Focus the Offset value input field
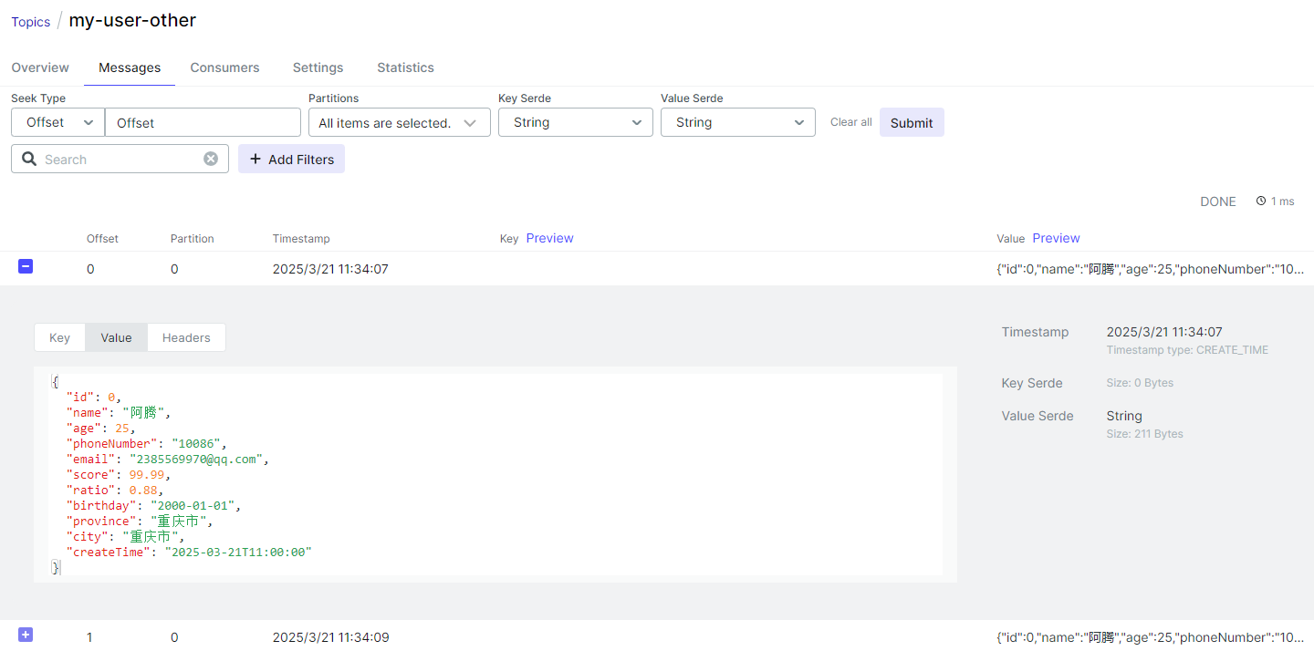The width and height of the screenshot is (1314, 651). [203, 122]
